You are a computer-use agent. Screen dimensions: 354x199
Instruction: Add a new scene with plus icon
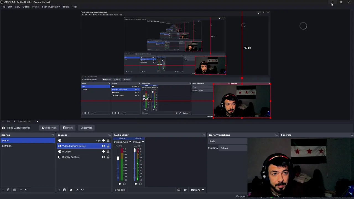3,190
